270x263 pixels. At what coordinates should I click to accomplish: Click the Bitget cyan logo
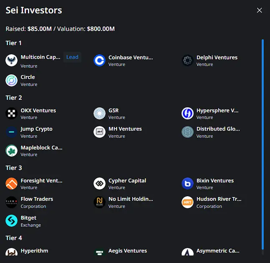pos(11,221)
